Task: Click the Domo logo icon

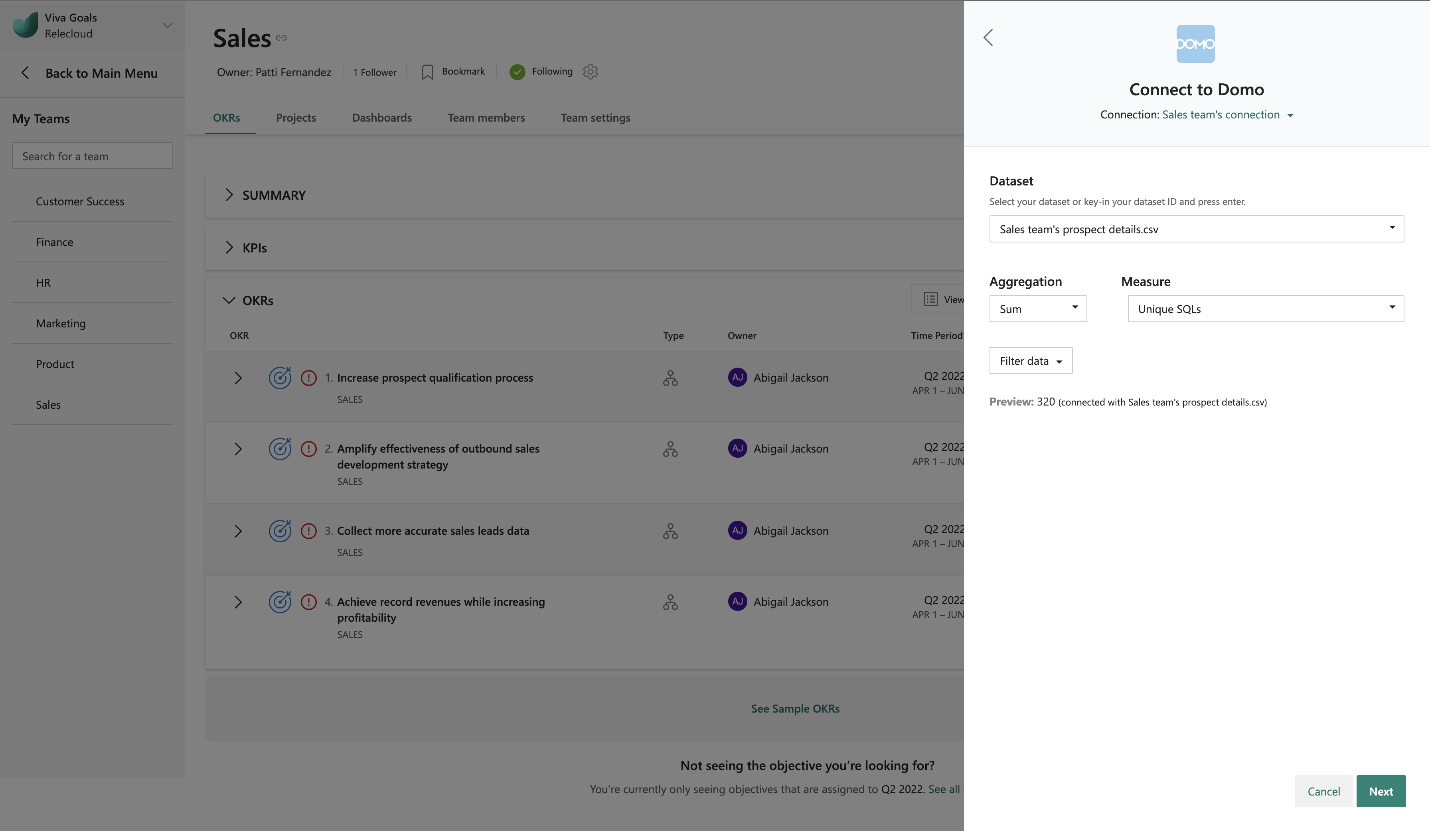Action: point(1195,44)
